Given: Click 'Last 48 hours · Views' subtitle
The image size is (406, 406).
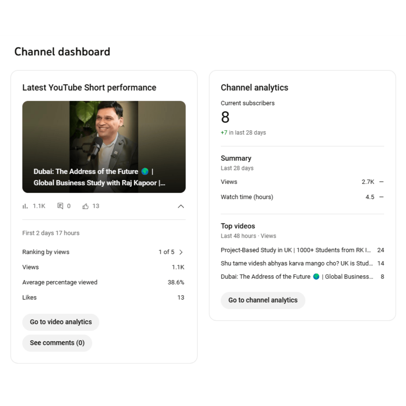Looking at the screenshot, I should (x=248, y=236).
